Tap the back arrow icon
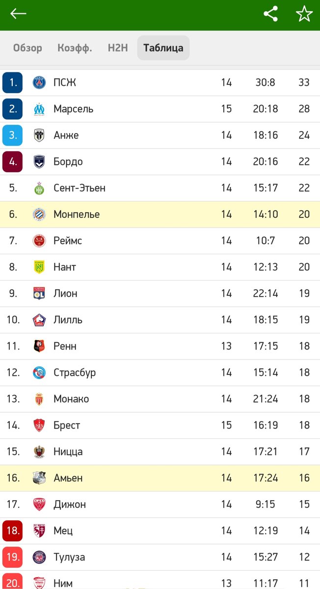The image size is (320, 589). [x=18, y=14]
